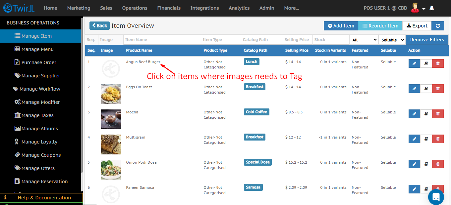The image size is (451, 205).
Task: Open the Financials menu
Action: [x=169, y=8]
